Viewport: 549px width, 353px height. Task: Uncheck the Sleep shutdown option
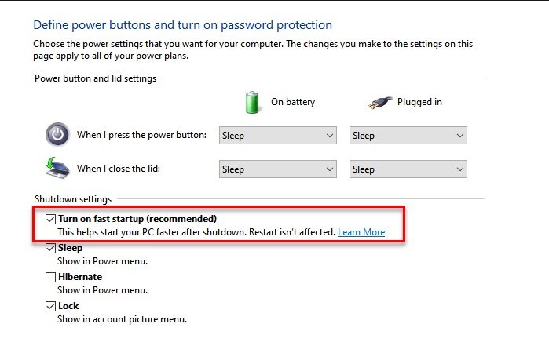click(51, 249)
